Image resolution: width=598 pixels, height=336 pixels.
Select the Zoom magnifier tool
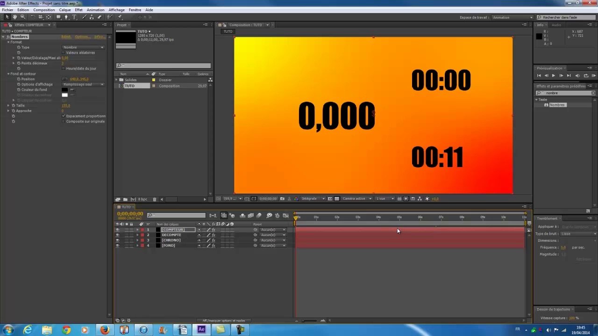(23, 17)
